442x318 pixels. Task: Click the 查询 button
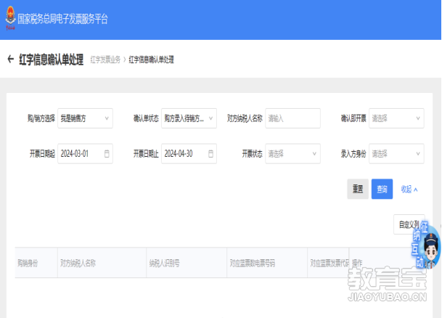(382, 189)
